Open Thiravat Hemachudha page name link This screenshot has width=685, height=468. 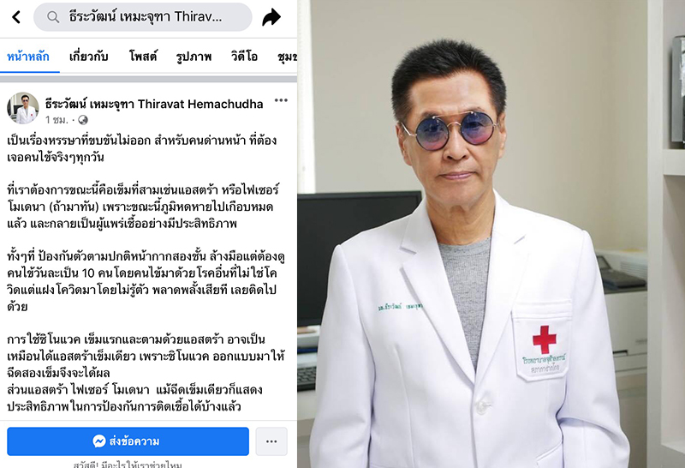(x=154, y=104)
